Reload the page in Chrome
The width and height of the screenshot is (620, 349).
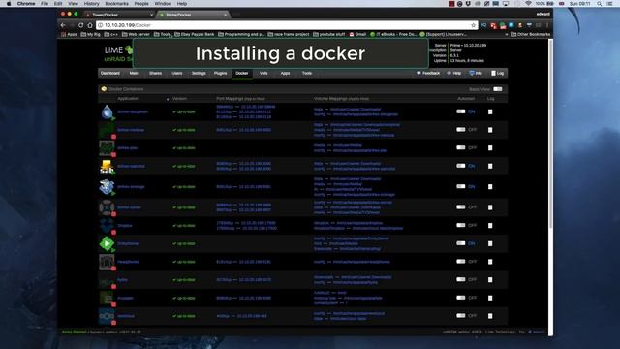(81, 25)
